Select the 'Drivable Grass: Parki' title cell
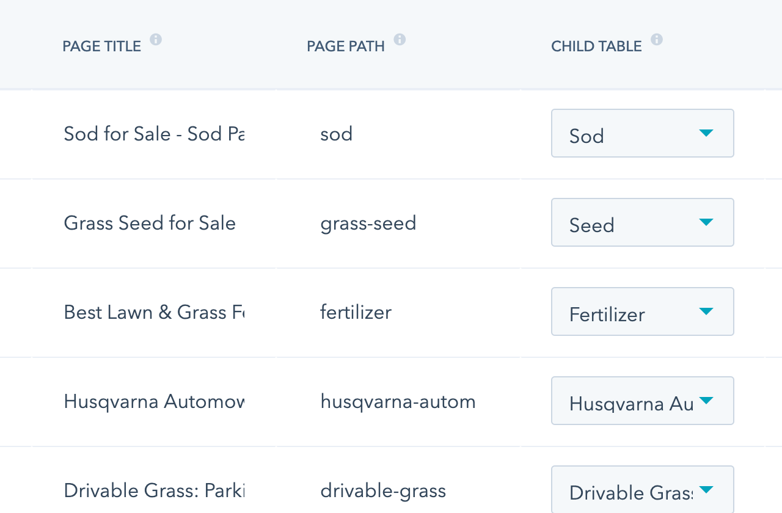This screenshot has width=782, height=513. coord(154,491)
